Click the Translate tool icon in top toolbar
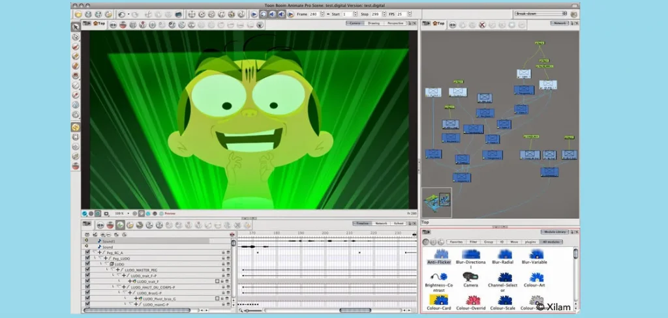 tap(191, 14)
